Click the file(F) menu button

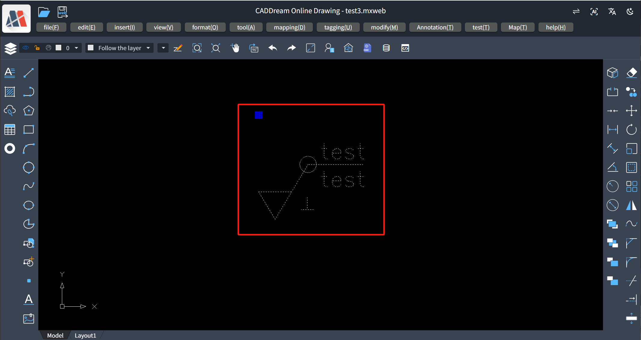pos(51,27)
